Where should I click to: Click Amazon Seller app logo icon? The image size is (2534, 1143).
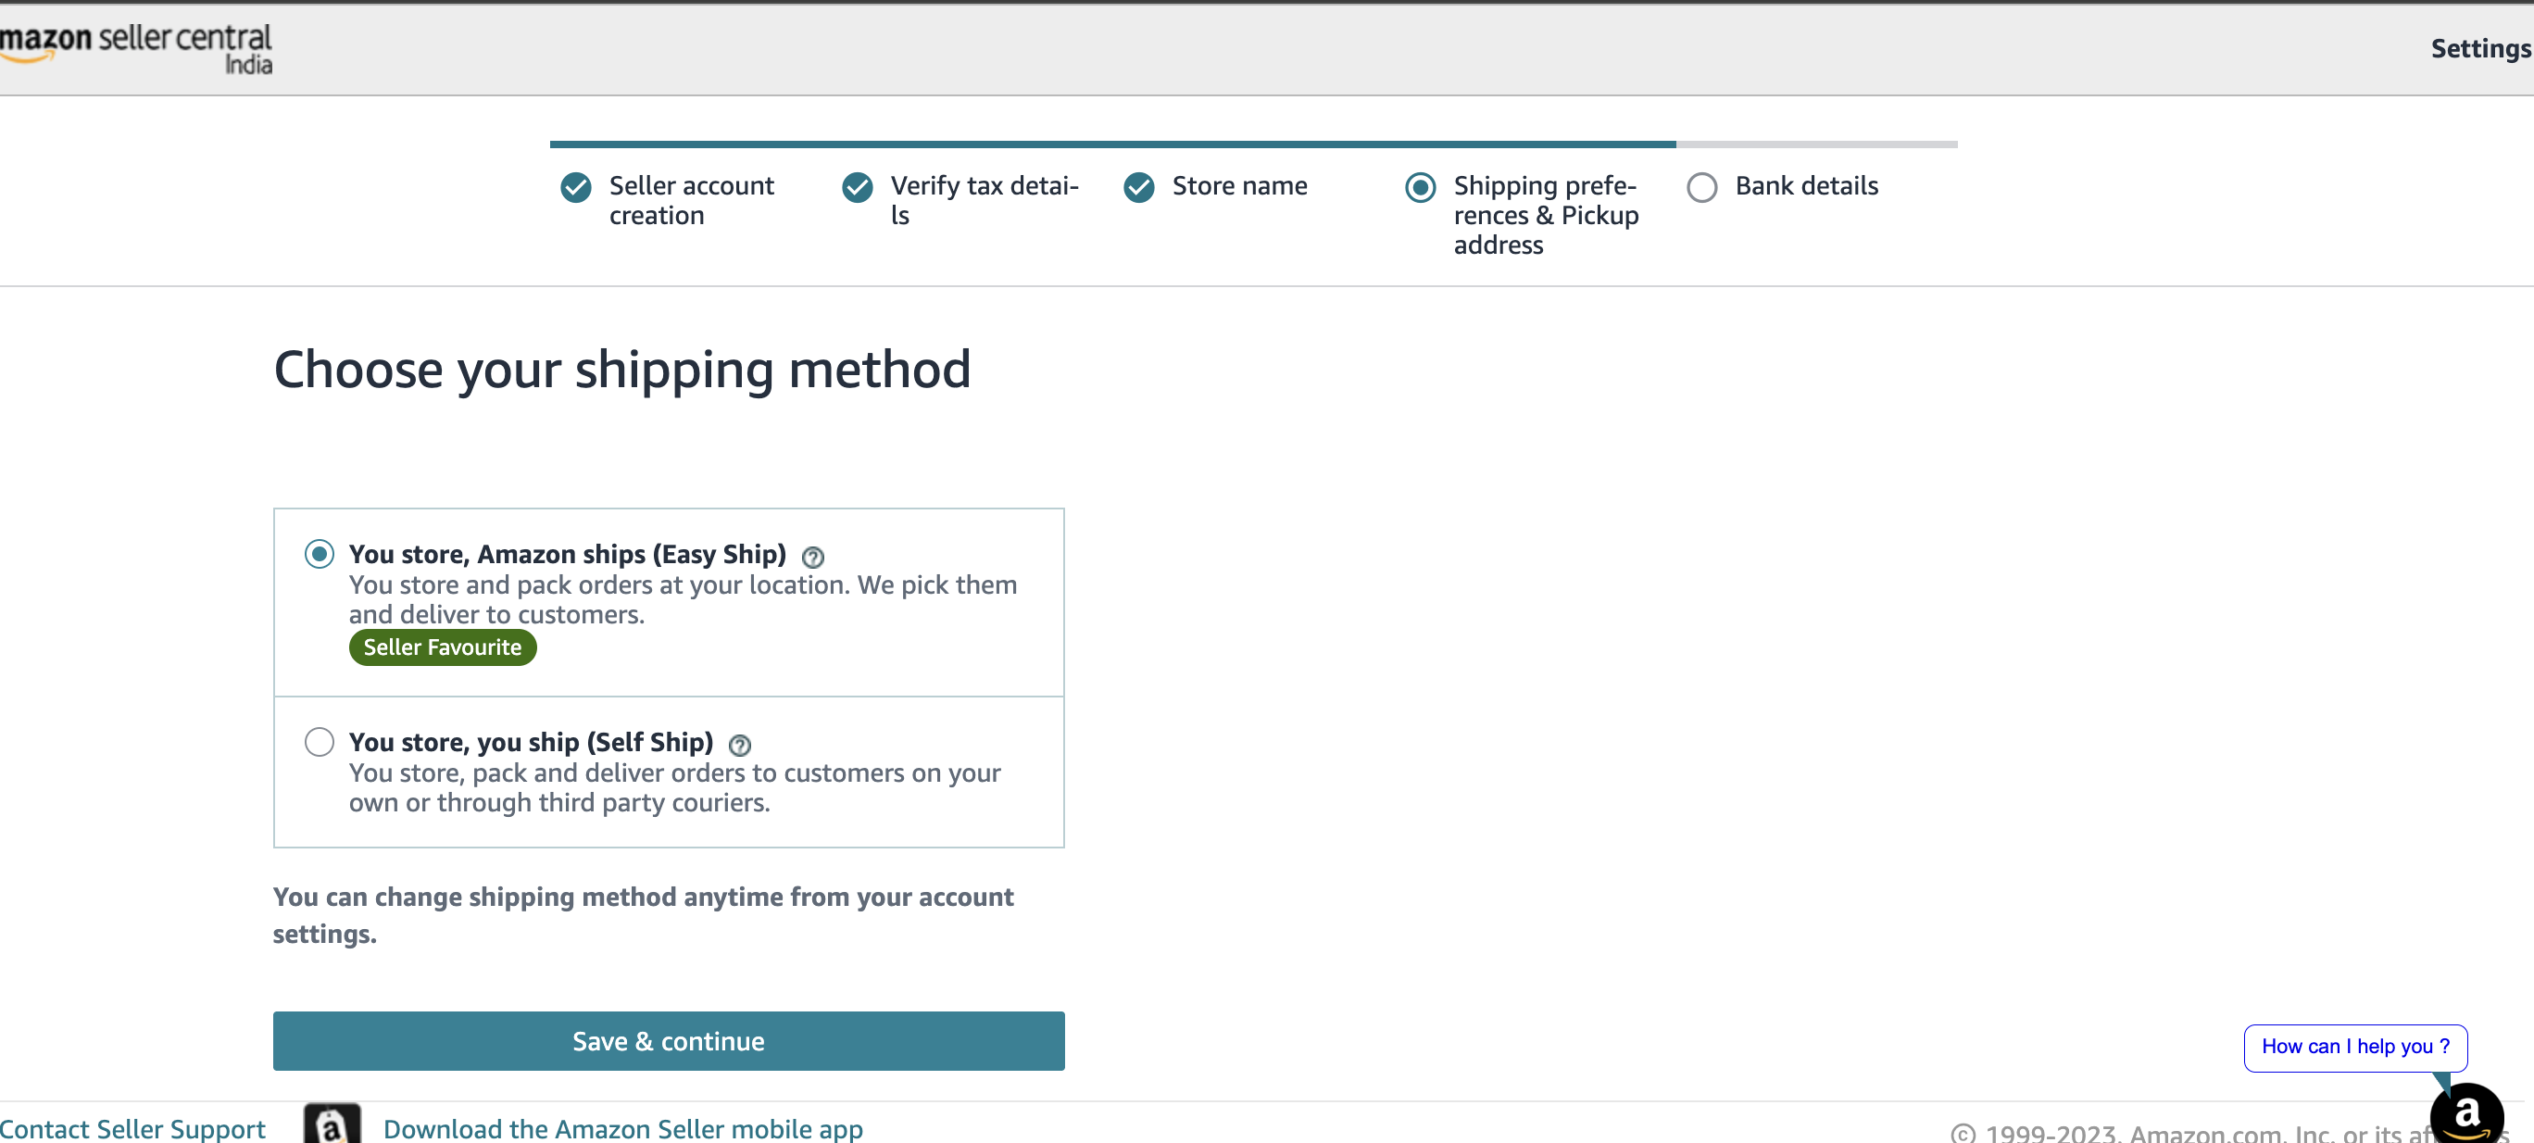pos(332,1124)
